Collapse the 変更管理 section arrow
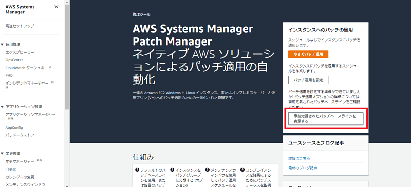The height and width of the screenshot is (187, 411). click(x=3, y=154)
